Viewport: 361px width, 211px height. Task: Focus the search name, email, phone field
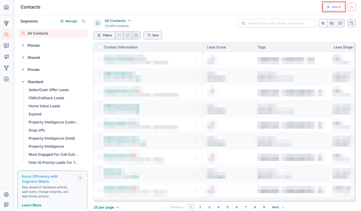(276, 23)
